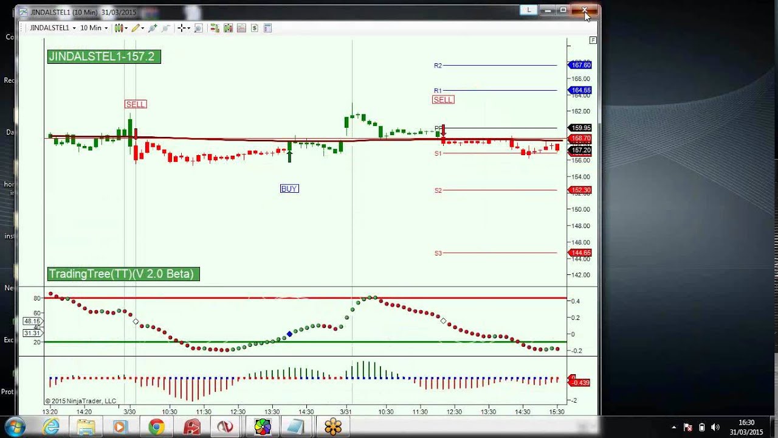Open the chart properties icon
778x438 pixels.
click(x=267, y=28)
